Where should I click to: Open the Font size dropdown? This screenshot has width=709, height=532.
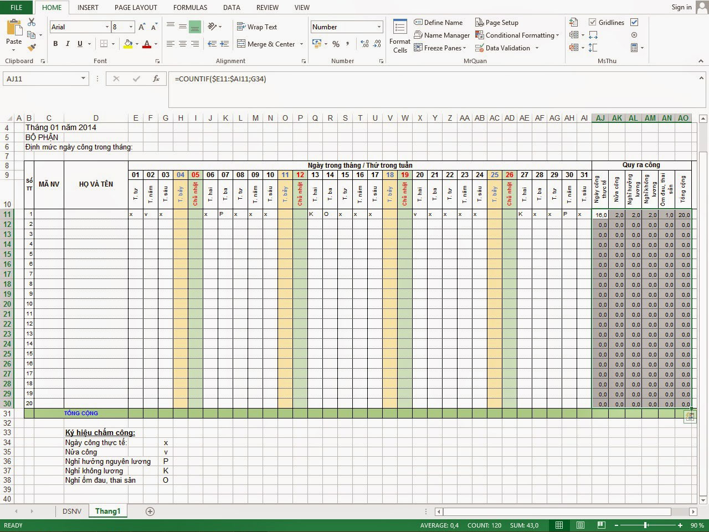coord(132,27)
